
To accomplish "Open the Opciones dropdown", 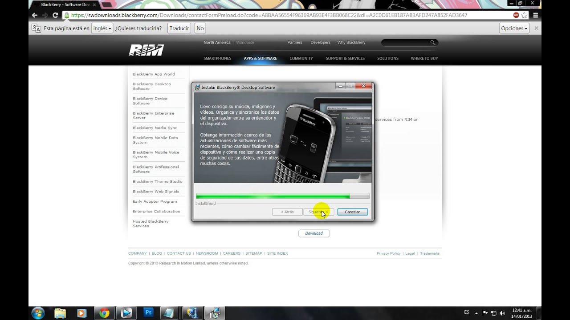I will [514, 28].
